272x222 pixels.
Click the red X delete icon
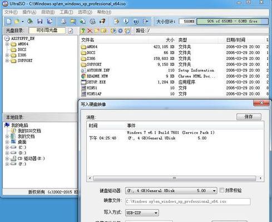[x=90, y=31]
